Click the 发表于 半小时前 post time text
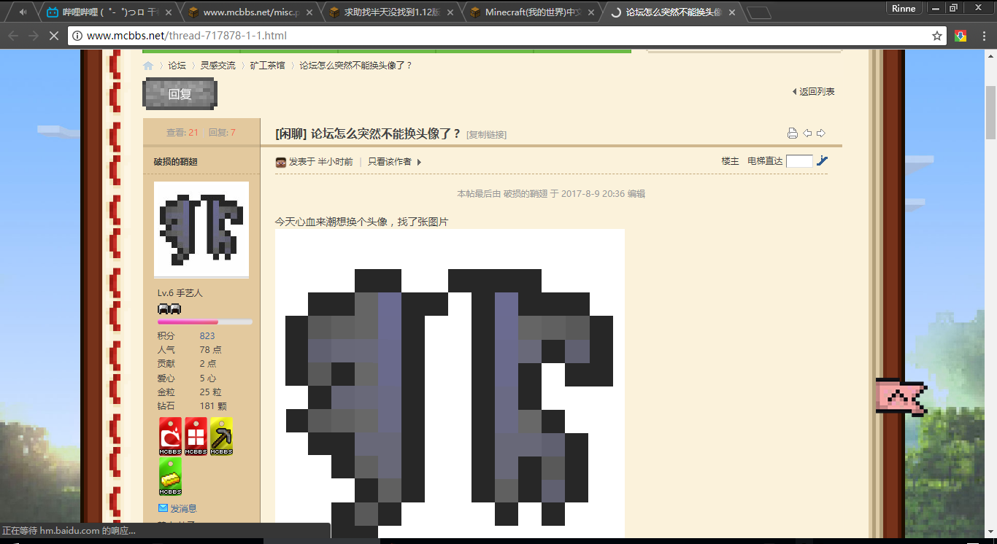The image size is (997, 544). pos(321,162)
